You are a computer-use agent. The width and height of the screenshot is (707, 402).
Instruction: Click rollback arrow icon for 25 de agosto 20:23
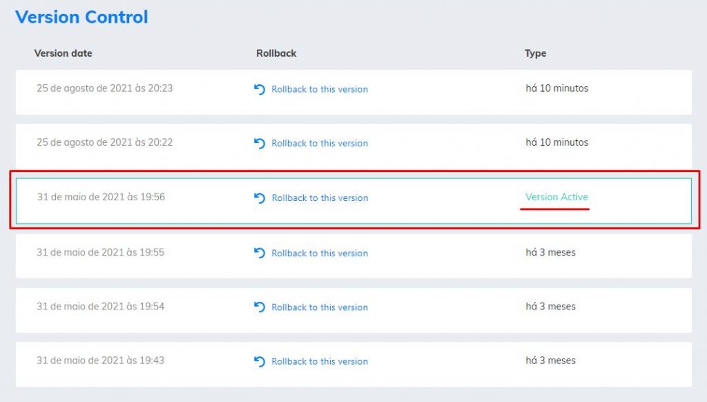260,89
